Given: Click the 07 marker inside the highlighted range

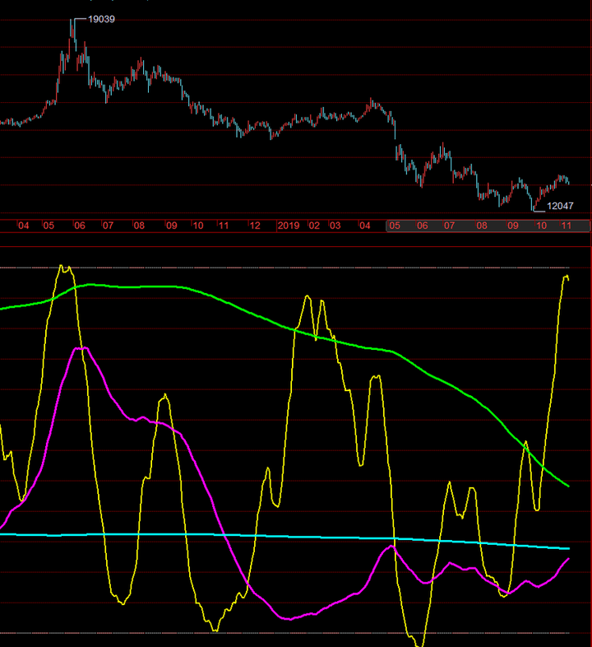Looking at the screenshot, I should coord(449,226).
